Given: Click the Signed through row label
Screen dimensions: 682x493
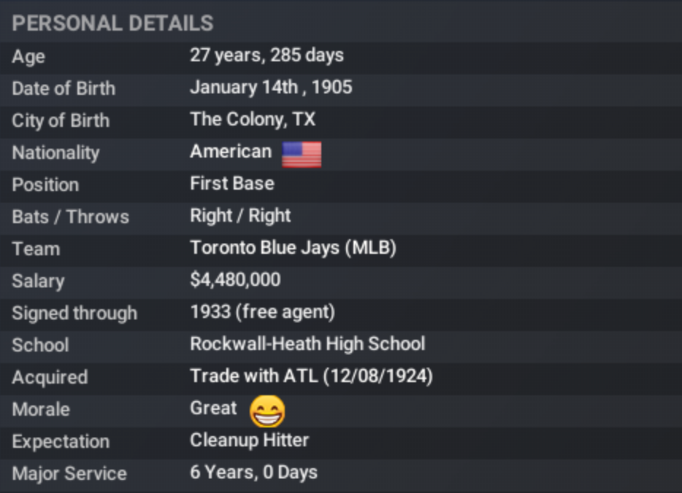Looking at the screenshot, I should [74, 313].
